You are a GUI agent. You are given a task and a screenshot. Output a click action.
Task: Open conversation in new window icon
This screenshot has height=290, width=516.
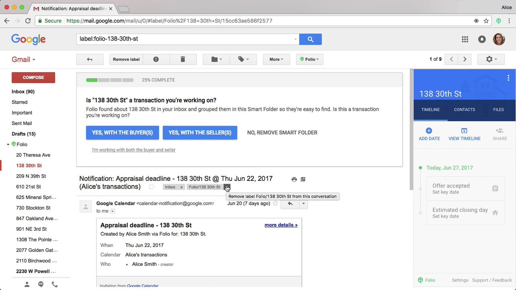point(303,179)
